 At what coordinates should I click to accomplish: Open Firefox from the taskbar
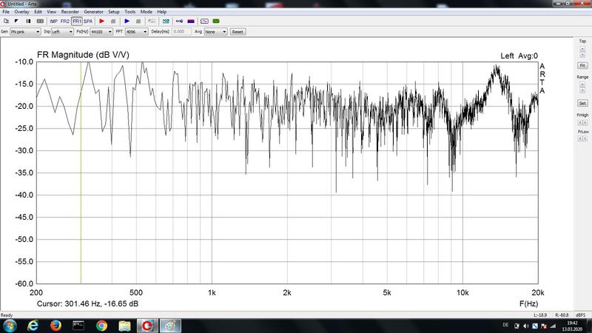(x=55, y=325)
